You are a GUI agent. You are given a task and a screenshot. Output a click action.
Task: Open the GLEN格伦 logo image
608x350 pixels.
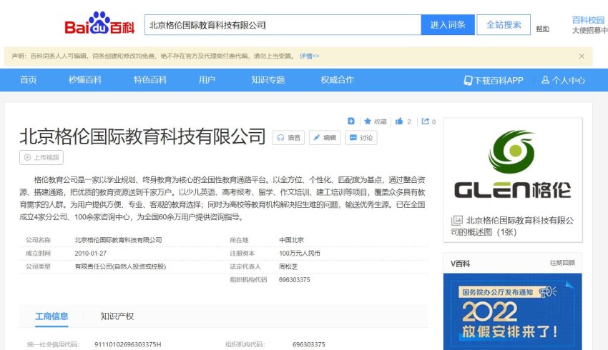(x=512, y=164)
